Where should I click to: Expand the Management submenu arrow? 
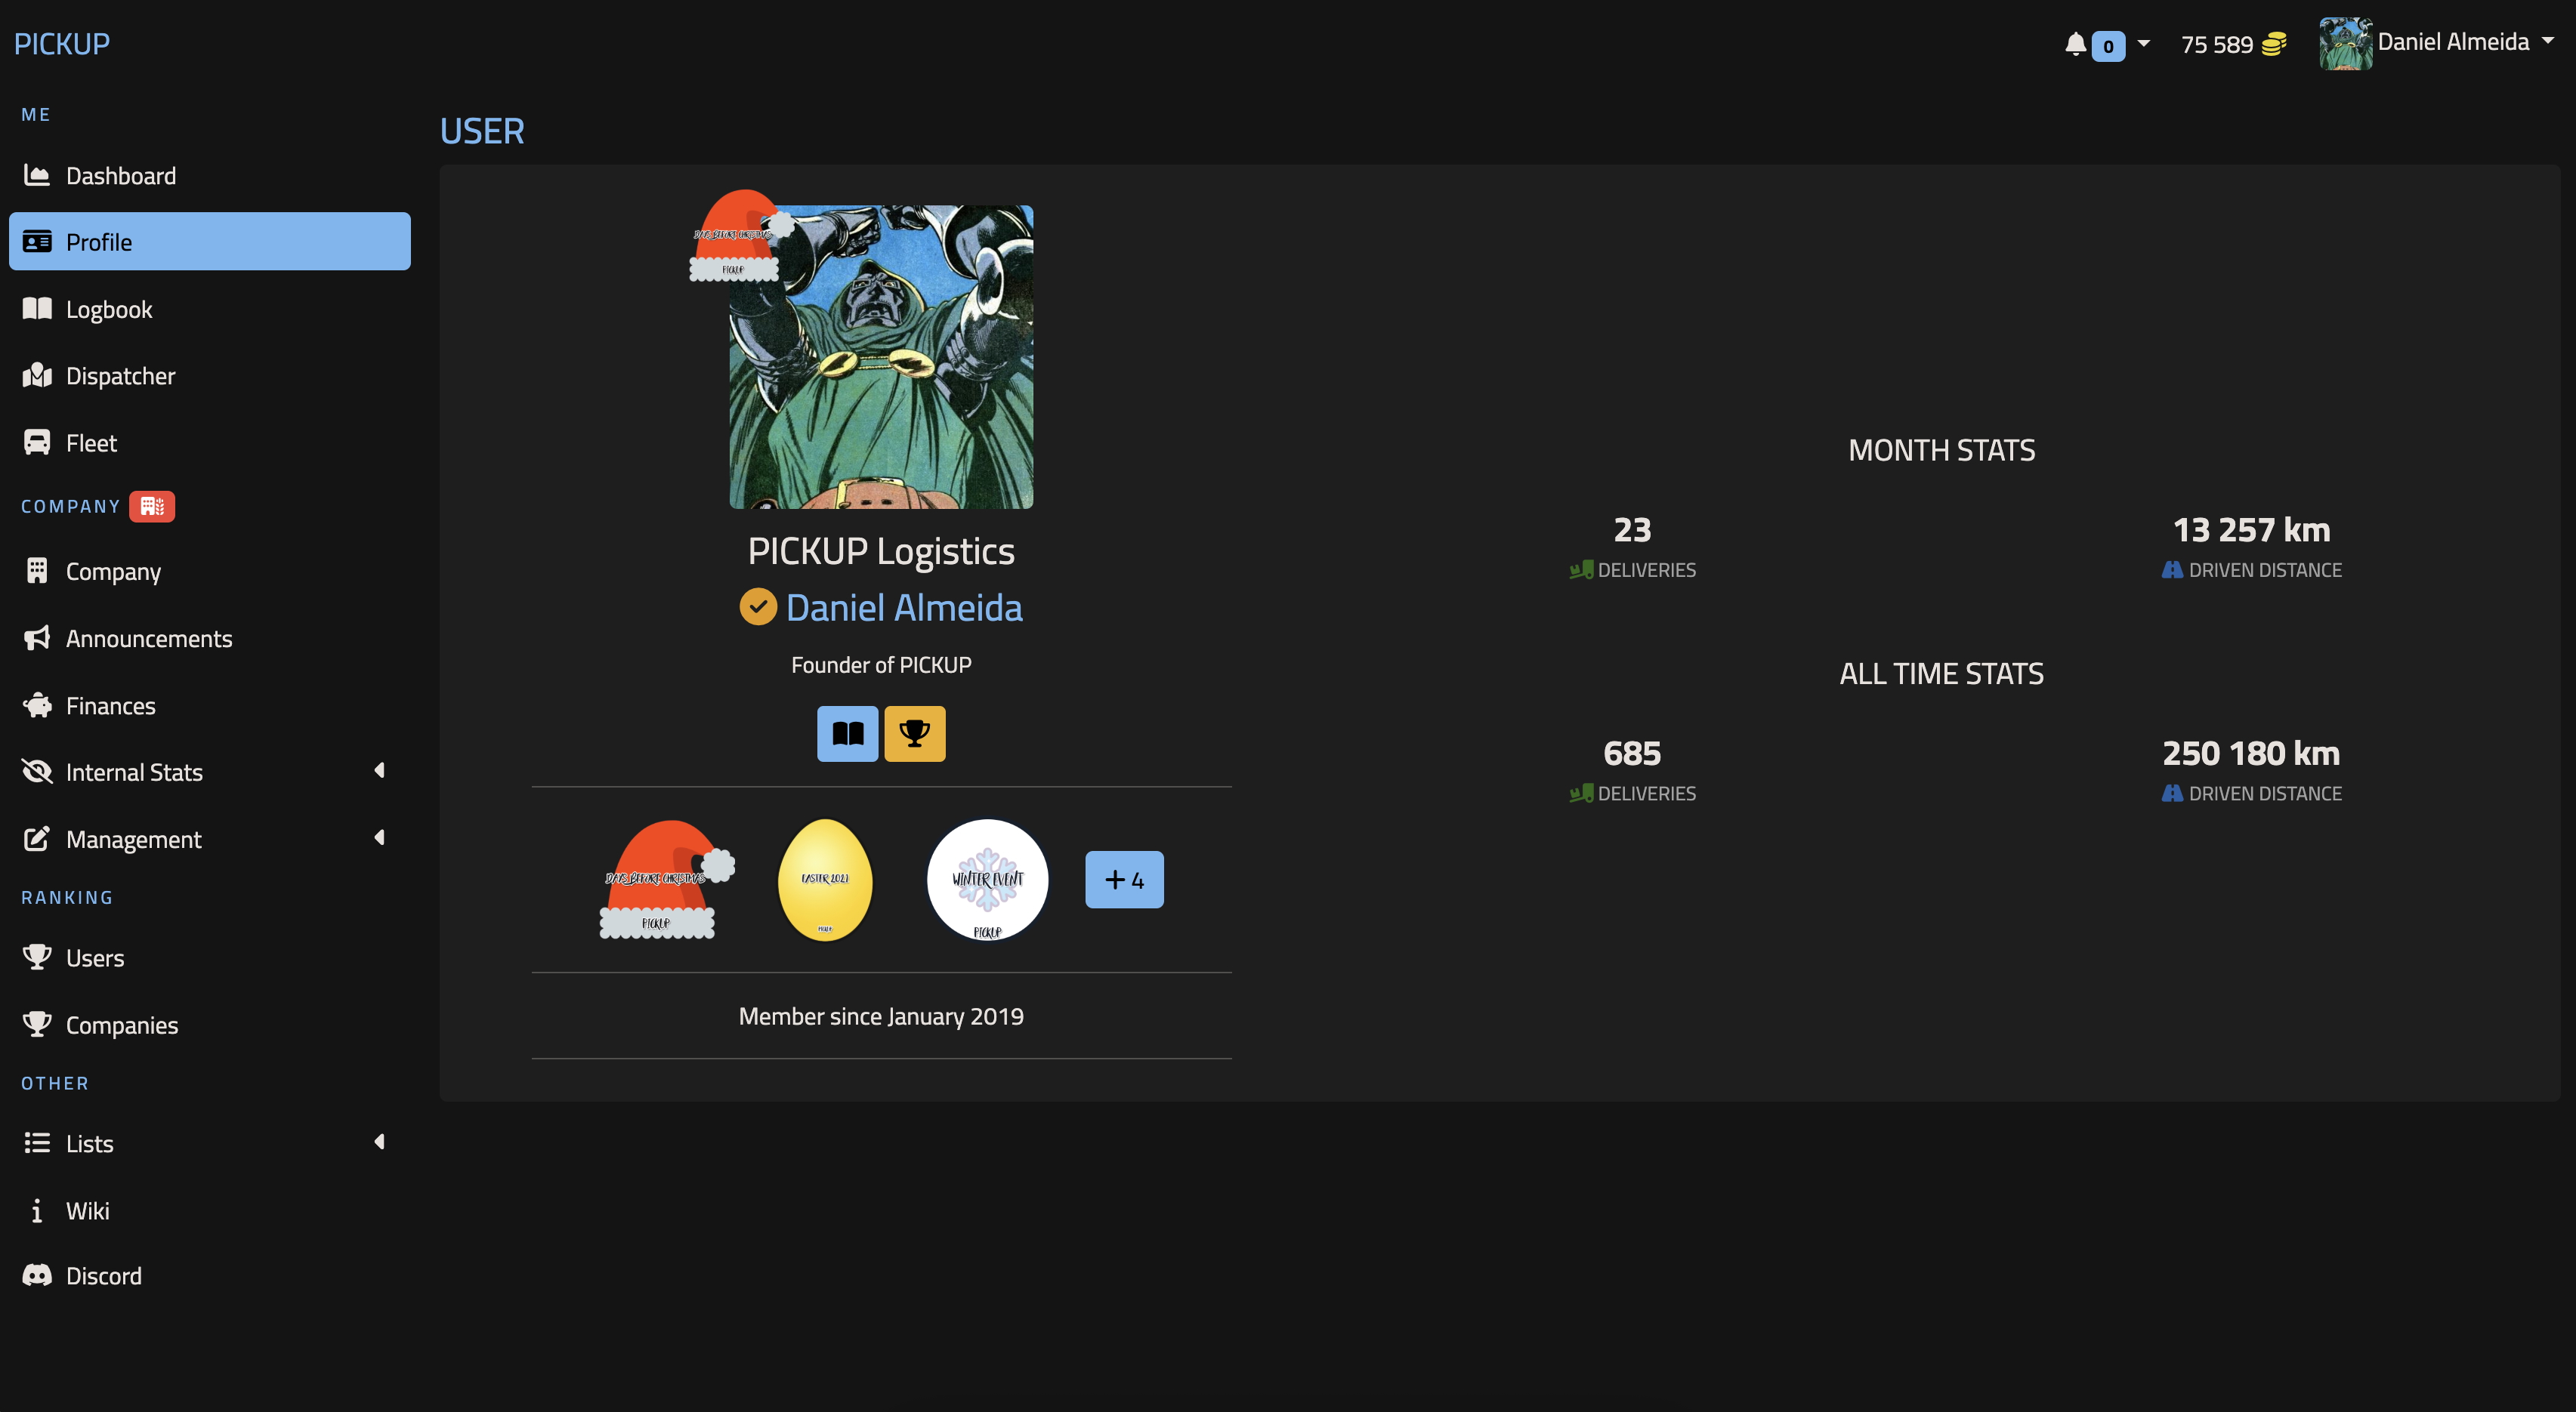[379, 837]
